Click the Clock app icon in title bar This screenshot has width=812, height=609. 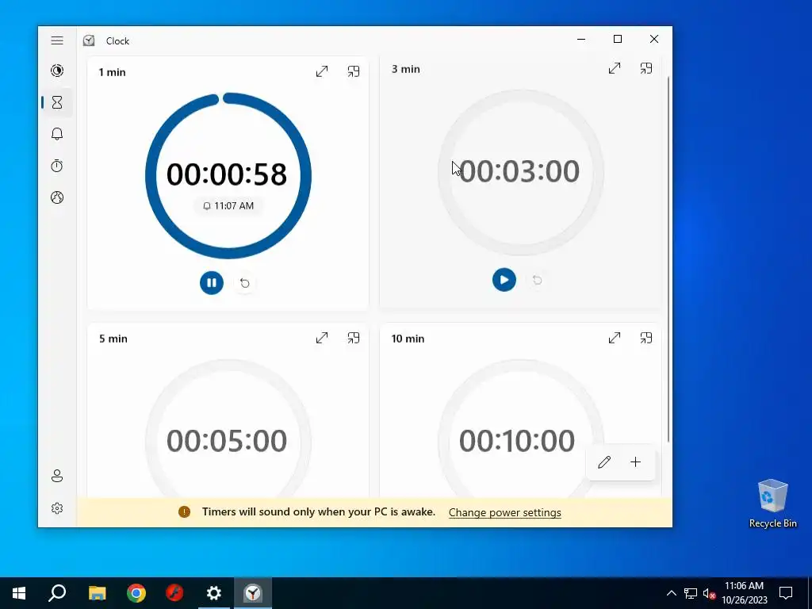point(89,40)
